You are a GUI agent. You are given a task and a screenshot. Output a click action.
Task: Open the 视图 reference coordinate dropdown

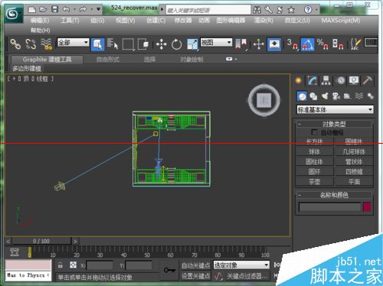click(216, 42)
